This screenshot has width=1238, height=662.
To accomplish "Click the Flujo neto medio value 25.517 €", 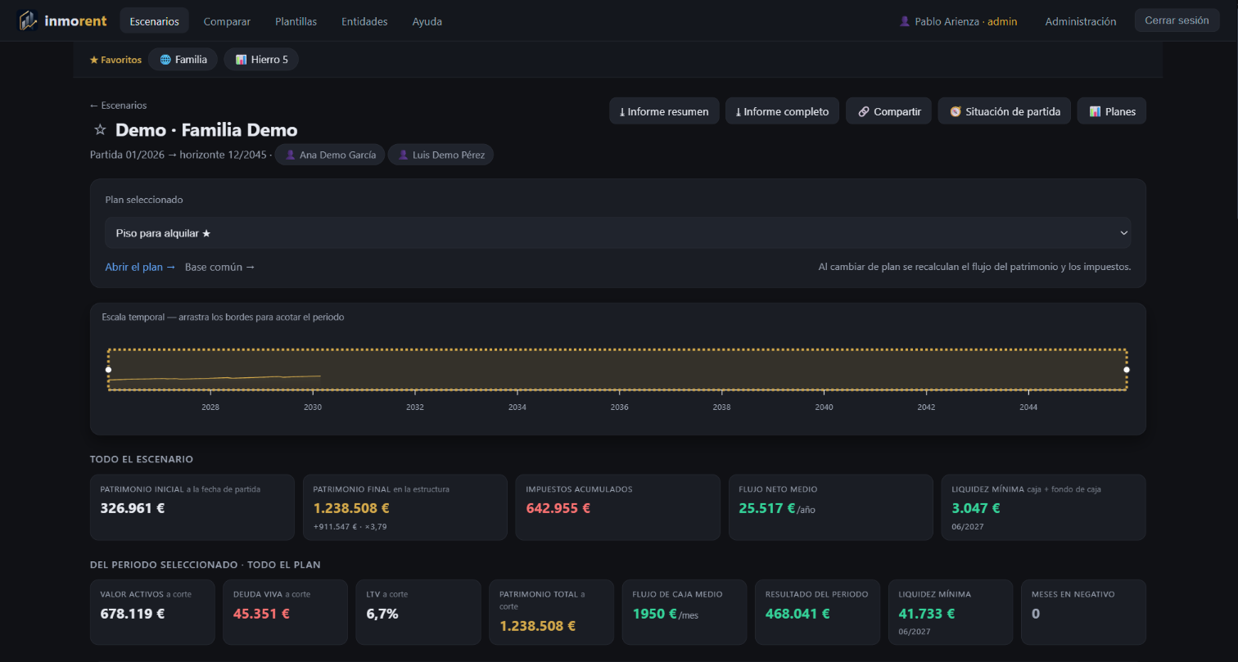I will (x=767, y=507).
